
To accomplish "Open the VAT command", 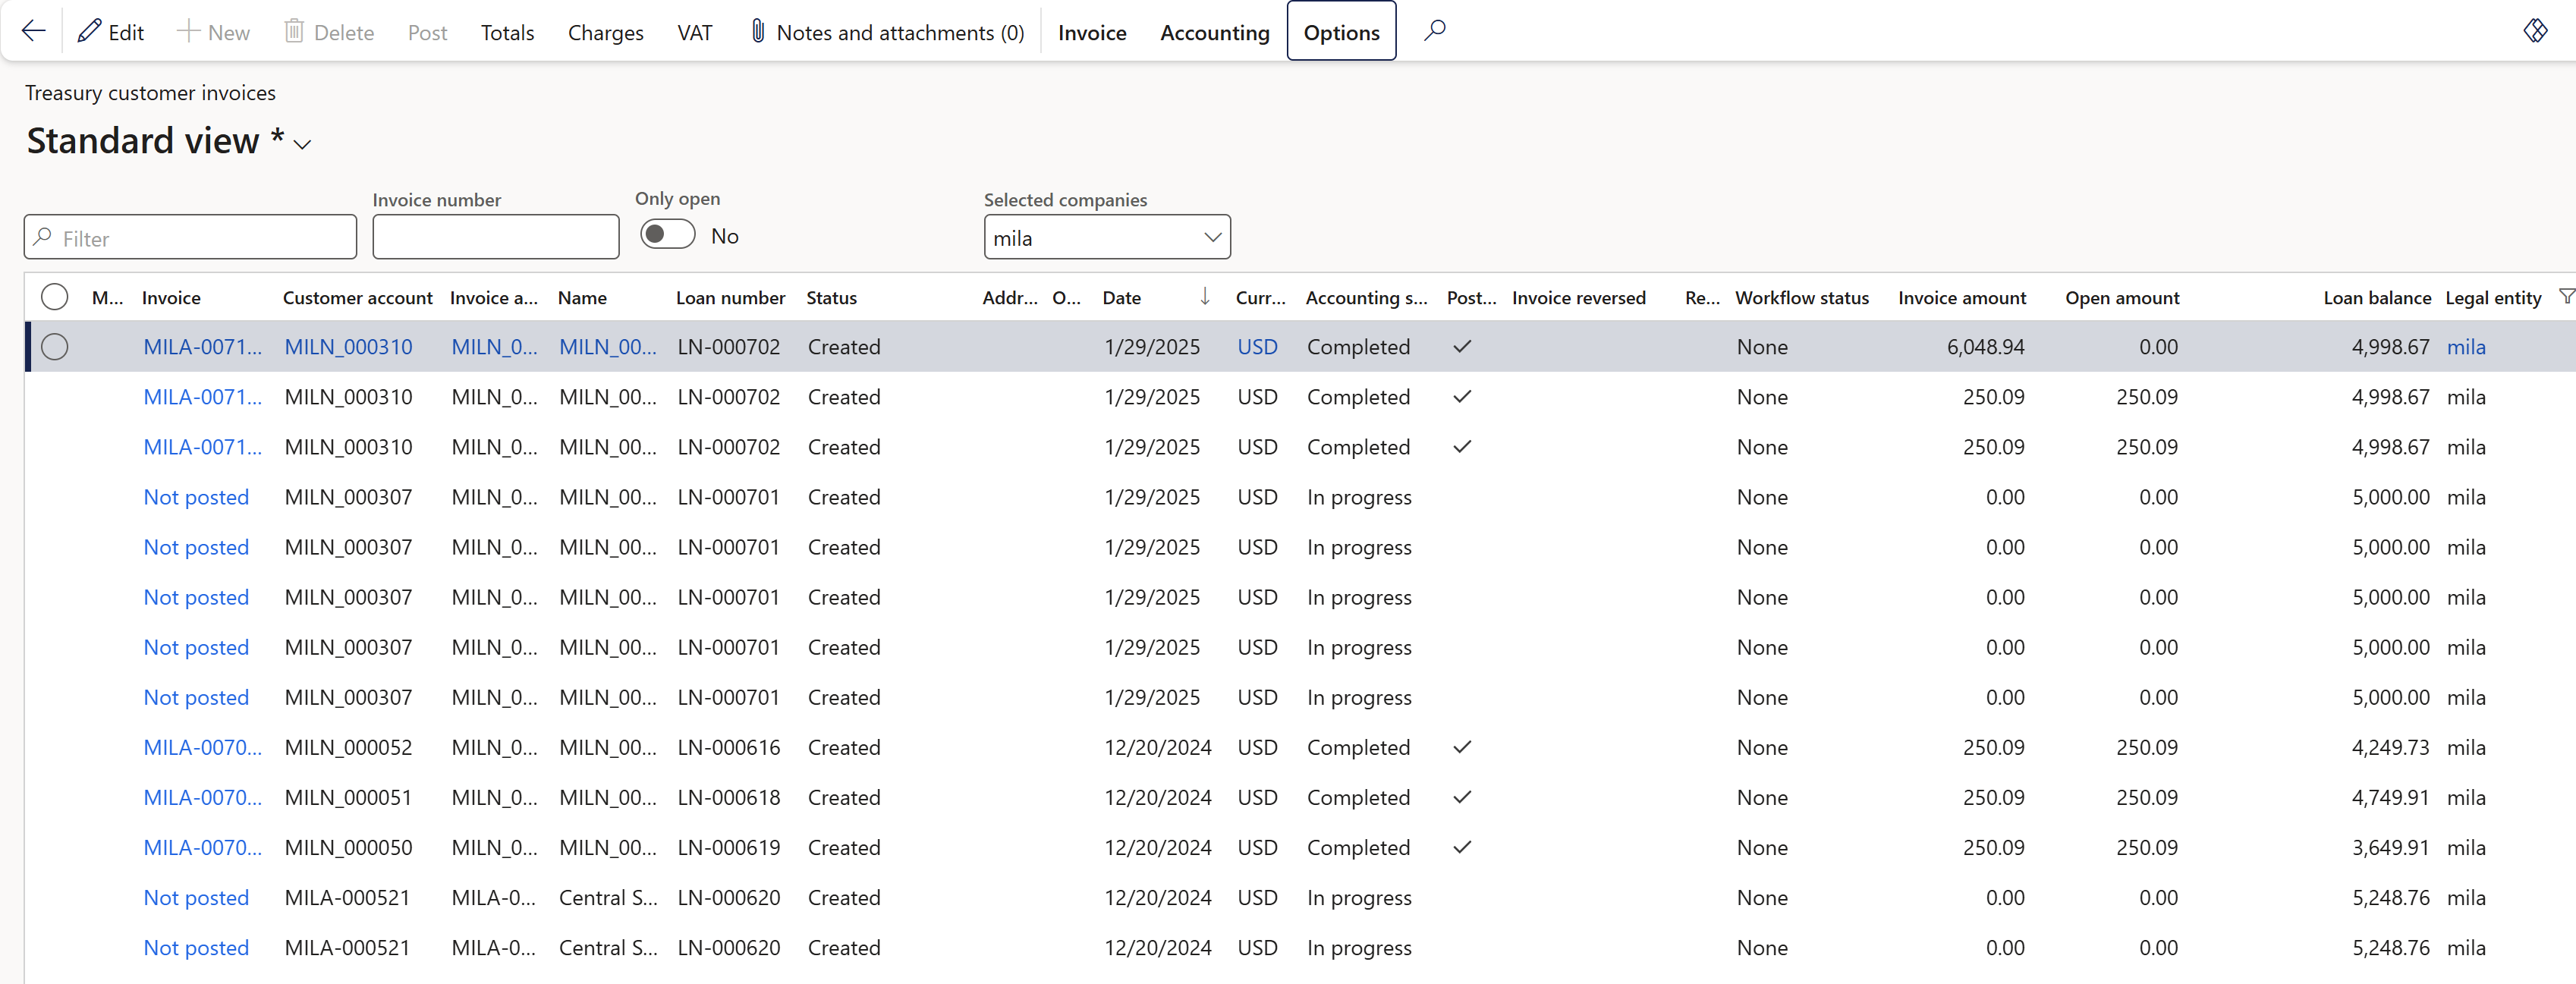I will [x=694, y=32].
